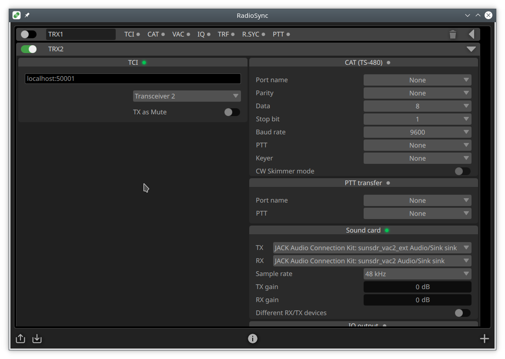Click the import download icon at bottom left
Image resolution: width=505 pixels, height=359 pixels.
point(37,339)
